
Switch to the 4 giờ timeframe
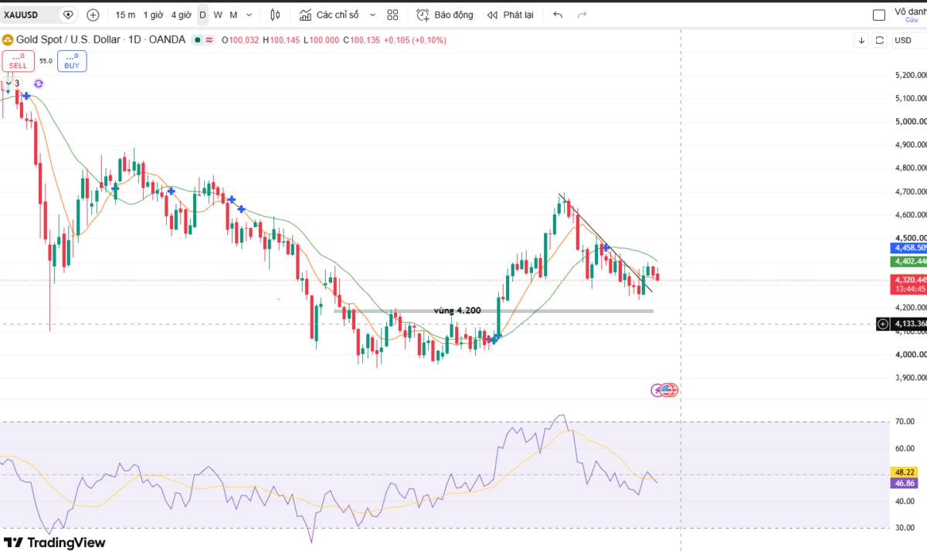click(182, 15)
